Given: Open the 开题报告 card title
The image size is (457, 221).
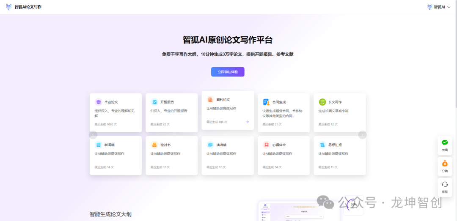Looking at the screenshot, I should tap(167, 102).
